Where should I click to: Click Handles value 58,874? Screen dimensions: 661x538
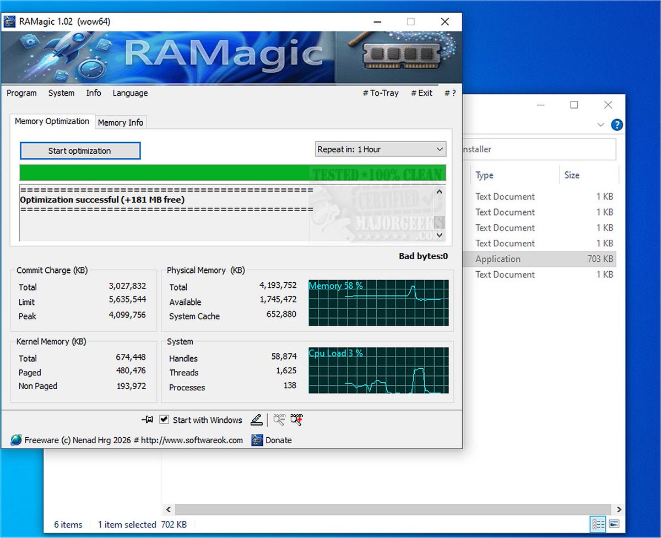(284, 357)
